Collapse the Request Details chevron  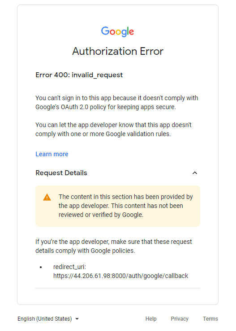[x=195, y=173]
